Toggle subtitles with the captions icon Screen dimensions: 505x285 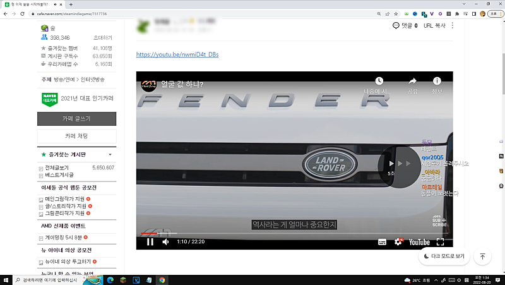382,242
